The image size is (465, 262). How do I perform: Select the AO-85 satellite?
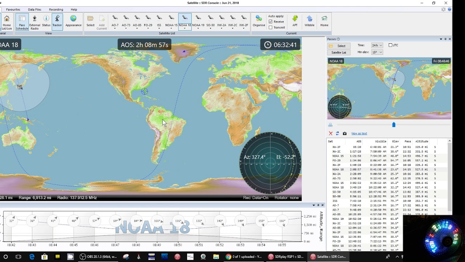coord(137,22)
